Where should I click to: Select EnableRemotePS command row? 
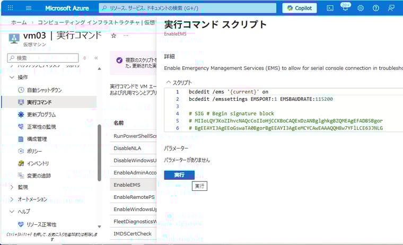(x=133, y=197)
